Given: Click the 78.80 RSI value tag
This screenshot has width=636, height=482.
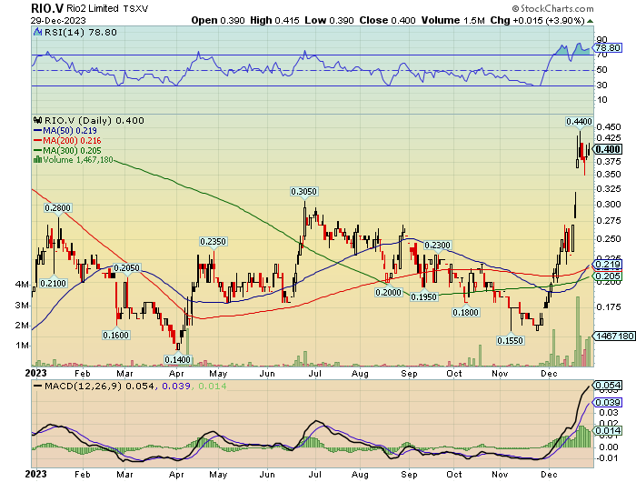Looking at the screenshot, I should [x=608, y=48].
